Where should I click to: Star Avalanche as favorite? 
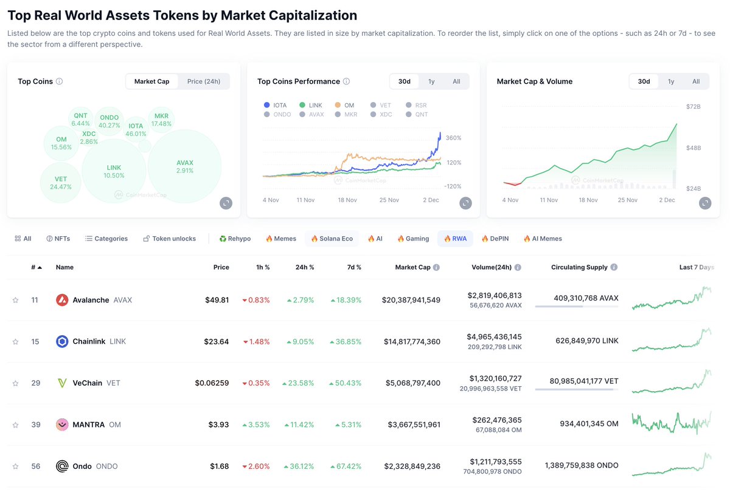16,300
